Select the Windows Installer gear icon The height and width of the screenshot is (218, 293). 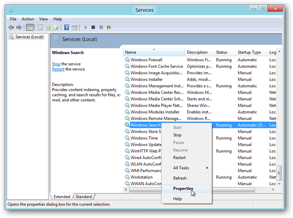pos(127,79)
